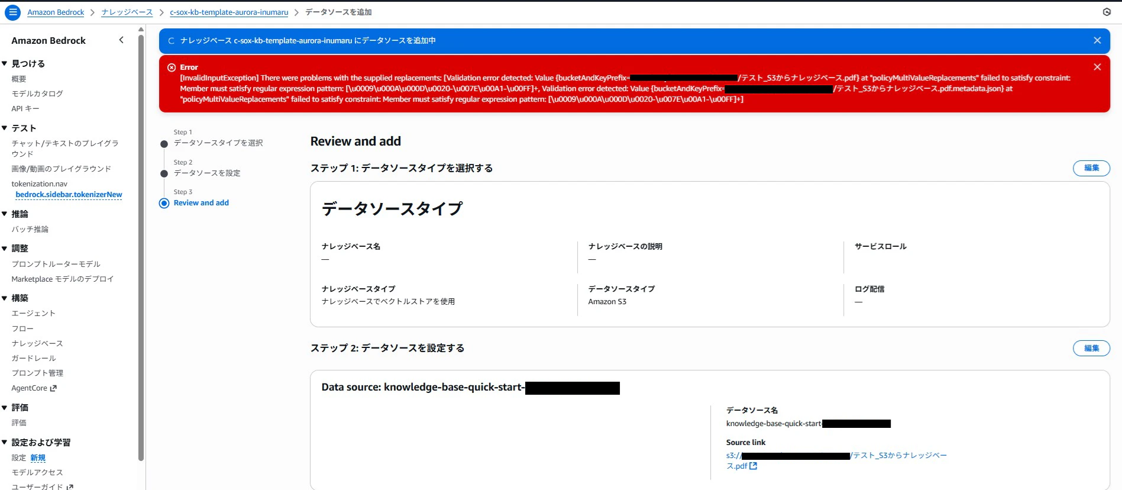Click the Amazon S3 data source value
The width and height of the screenshot is (1122, 490).
point(607,302)
